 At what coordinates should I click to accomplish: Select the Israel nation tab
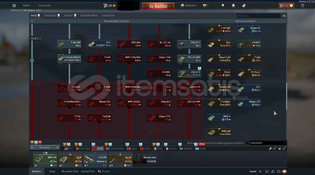(201, 149)
